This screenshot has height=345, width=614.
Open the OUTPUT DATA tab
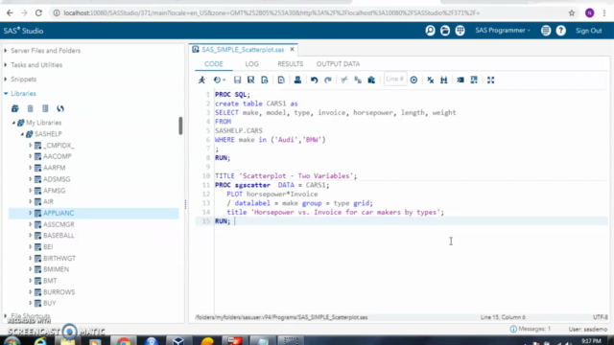coord(338,64)
